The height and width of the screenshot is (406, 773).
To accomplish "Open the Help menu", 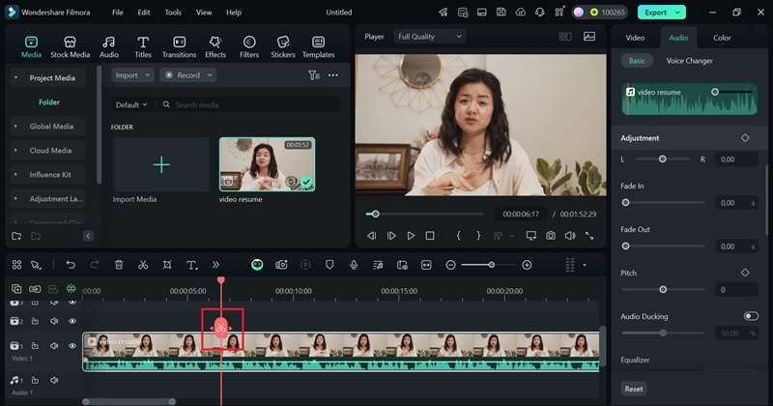I will [x=234, y=13].
